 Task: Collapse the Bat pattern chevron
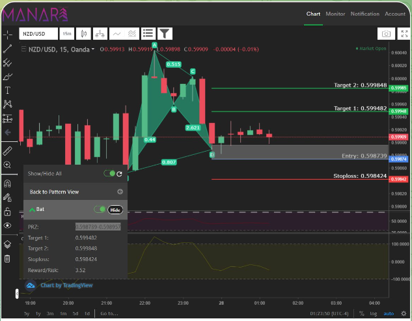coord(32,210)
